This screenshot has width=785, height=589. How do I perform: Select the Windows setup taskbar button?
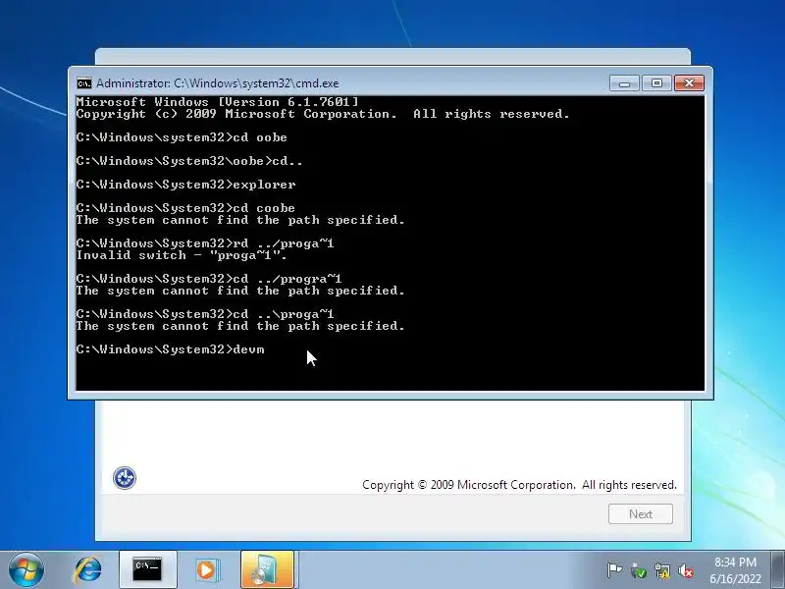[x=267, y=569]
